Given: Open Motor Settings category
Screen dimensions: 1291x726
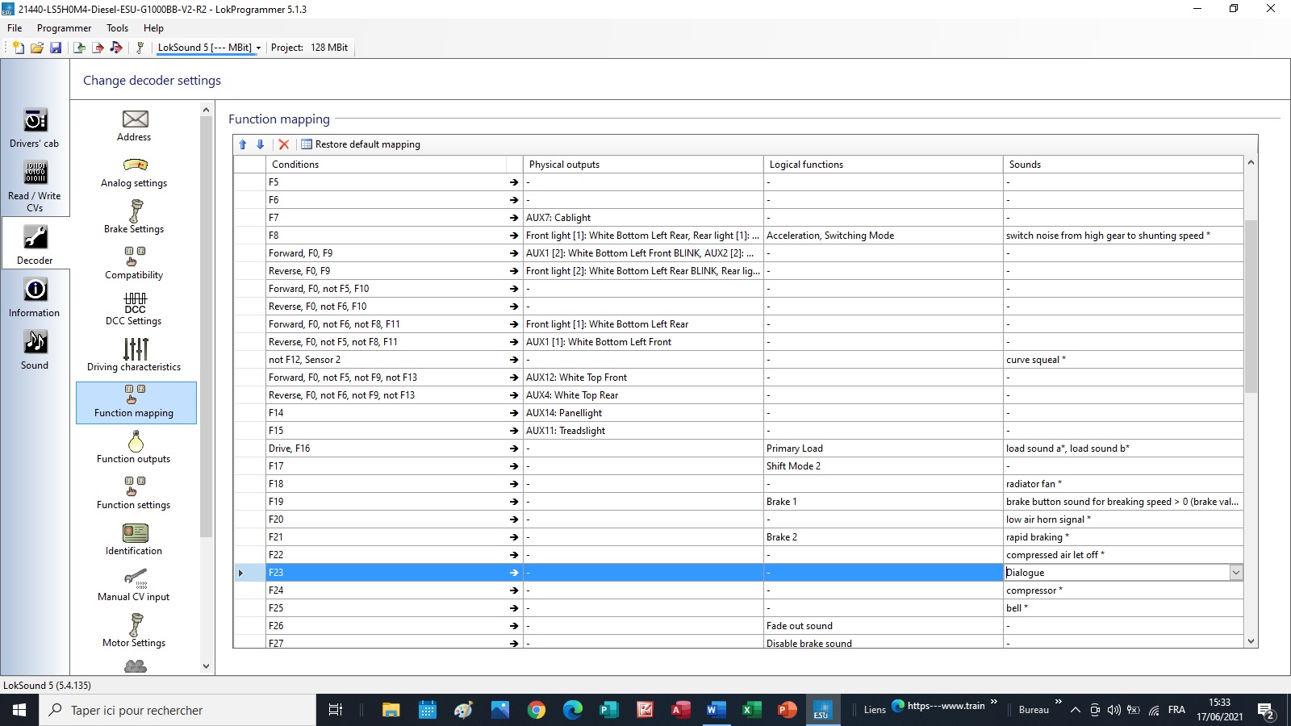Looking at the screenshot, I should (134, 632).
